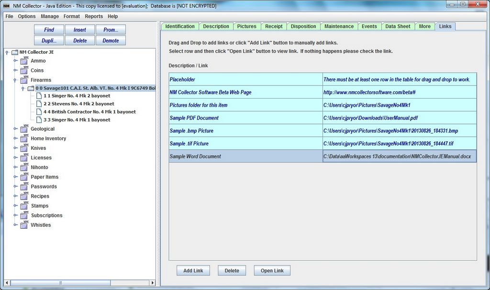The width and height of the screenshot is (490, 290).
Task: Collapse the Firearms tree node
Action: click(x=15, y=80)
